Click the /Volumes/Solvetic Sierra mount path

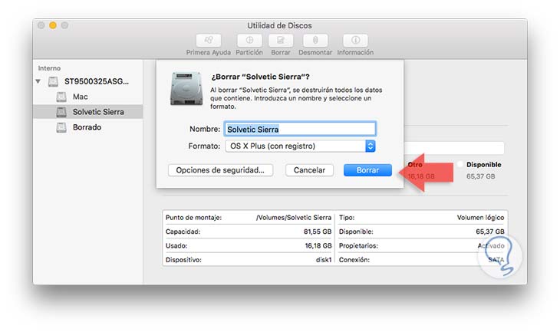coord(294,218)
